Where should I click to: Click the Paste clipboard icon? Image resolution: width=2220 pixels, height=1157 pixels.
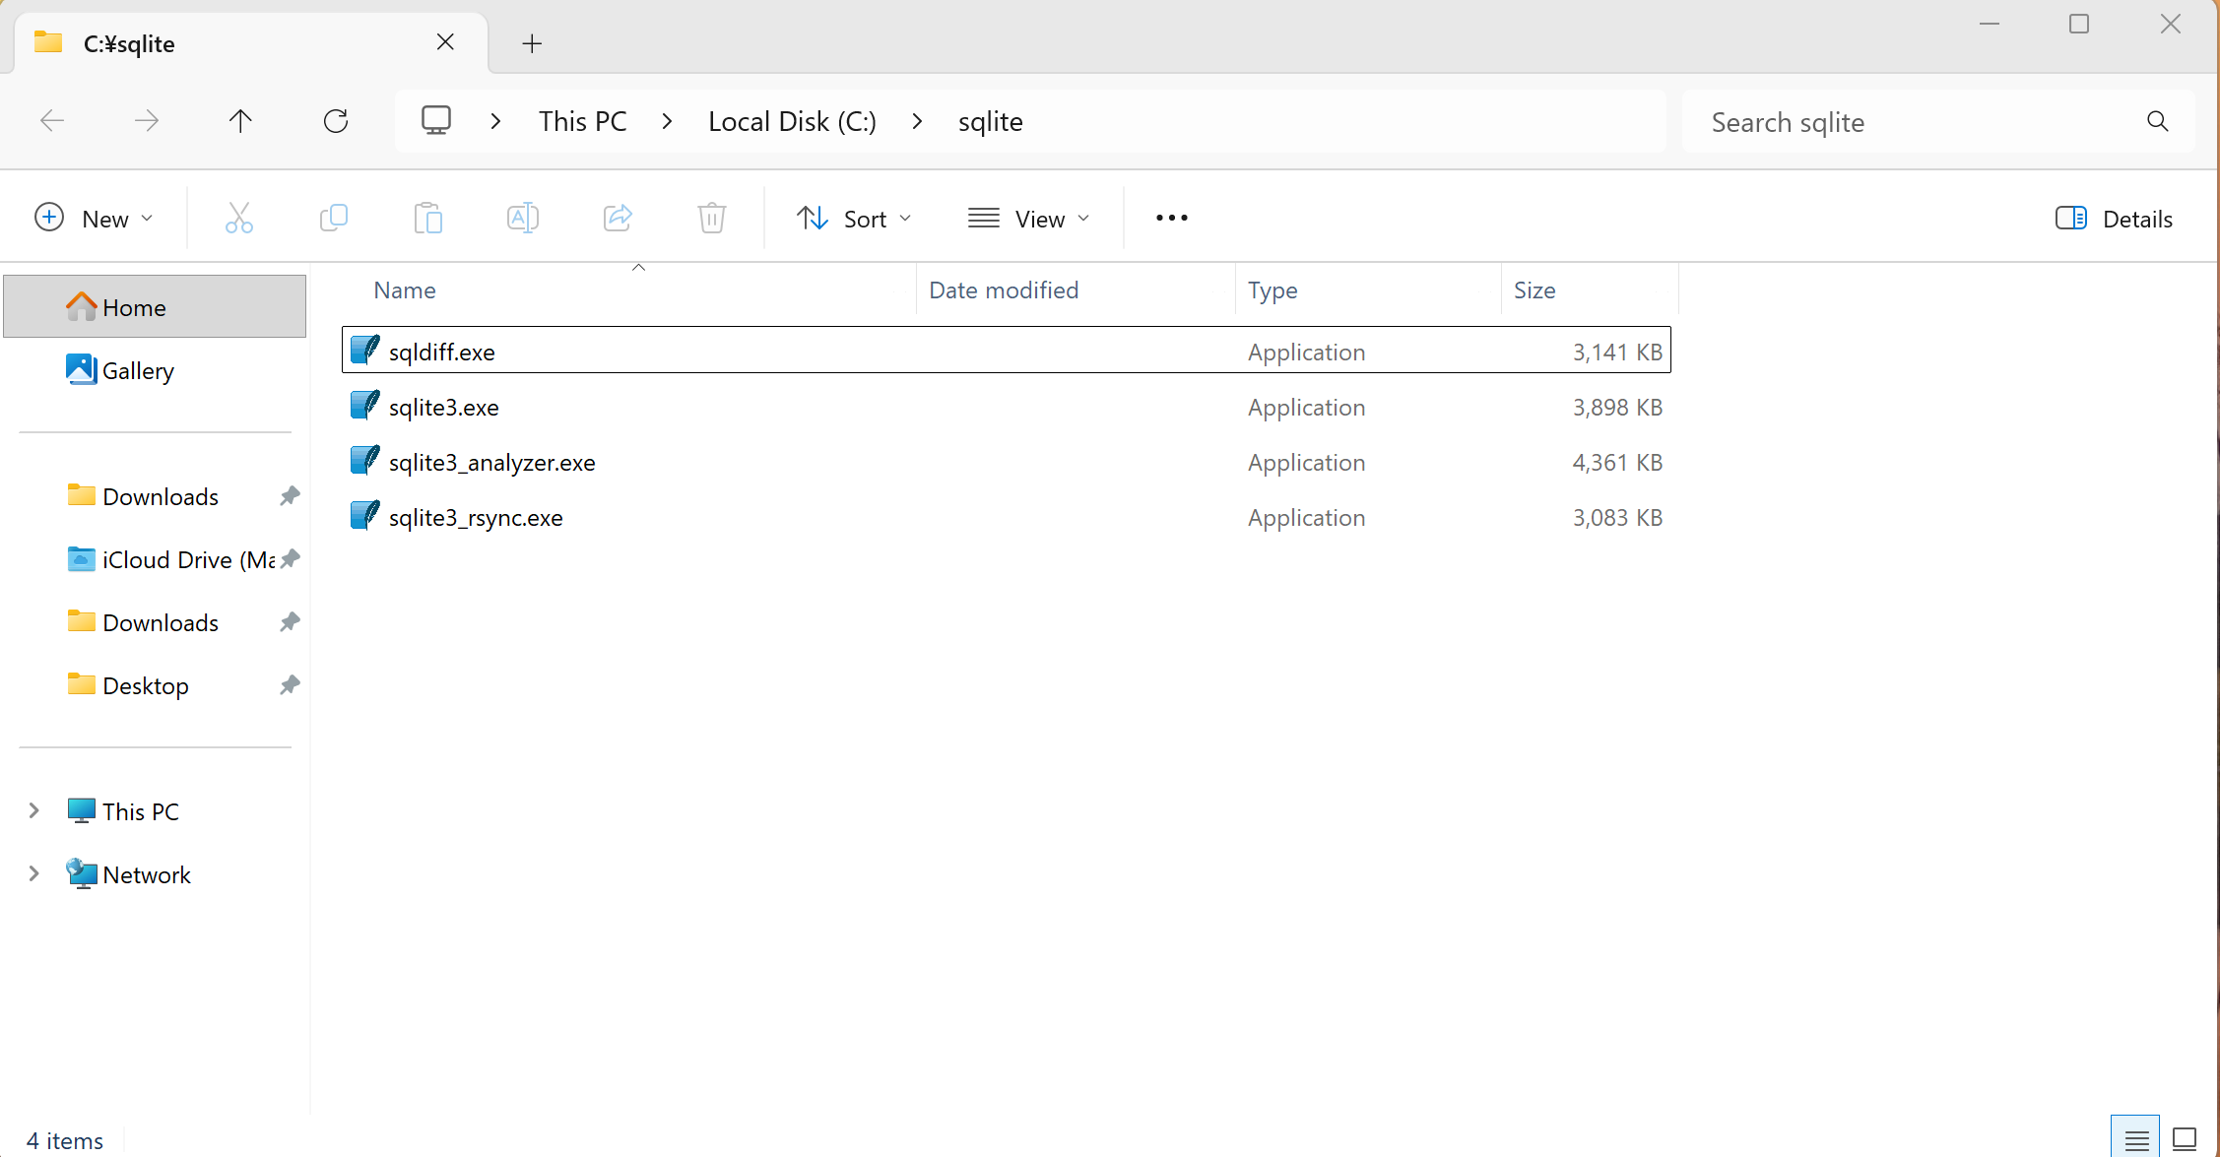[428, 218]
